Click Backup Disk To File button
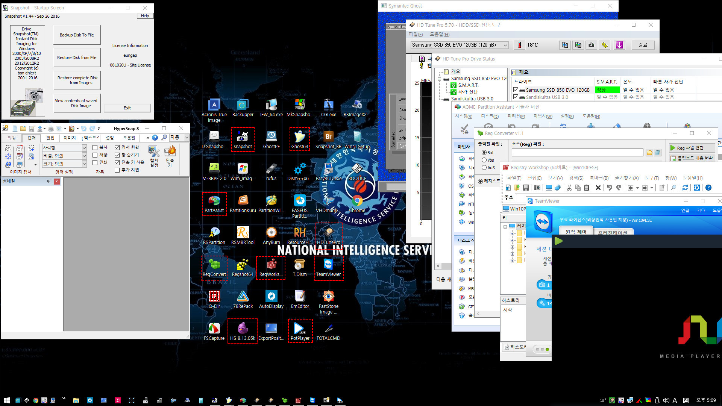 click(76, 34)
